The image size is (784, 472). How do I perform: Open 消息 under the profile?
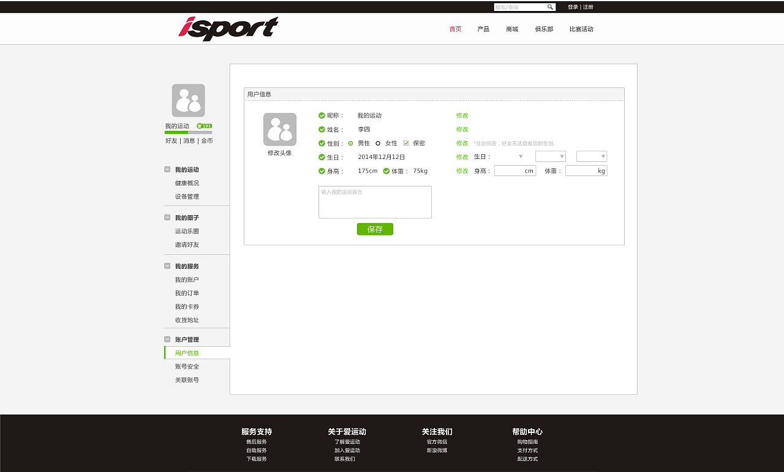[189, 141]
